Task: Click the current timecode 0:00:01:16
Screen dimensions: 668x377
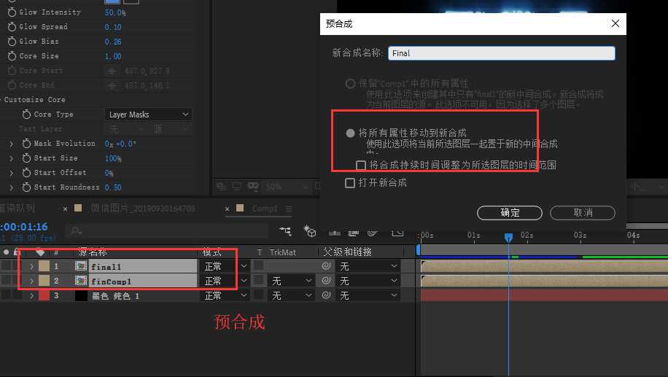Action: 24,227
